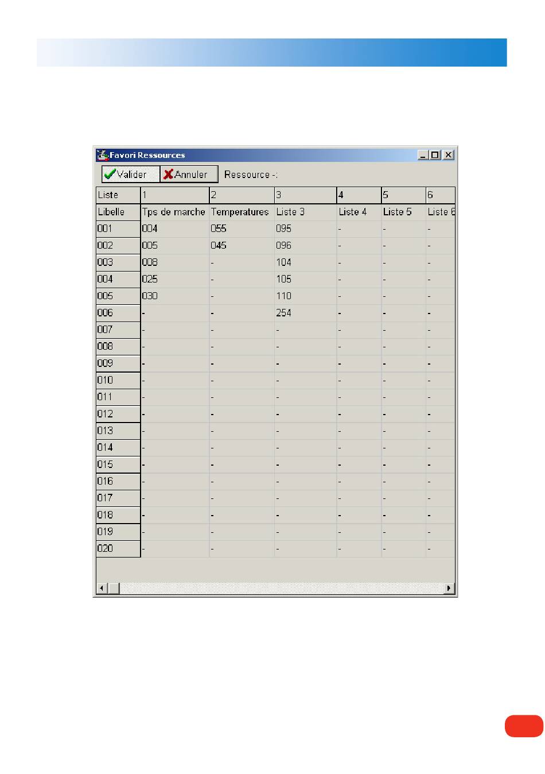Select row header 013
This screenshot has height=774, width=545.
pyautogui.click(x=118, y=431)
